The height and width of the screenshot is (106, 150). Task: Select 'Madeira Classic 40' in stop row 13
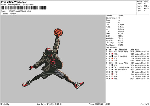tap(142, 79)
